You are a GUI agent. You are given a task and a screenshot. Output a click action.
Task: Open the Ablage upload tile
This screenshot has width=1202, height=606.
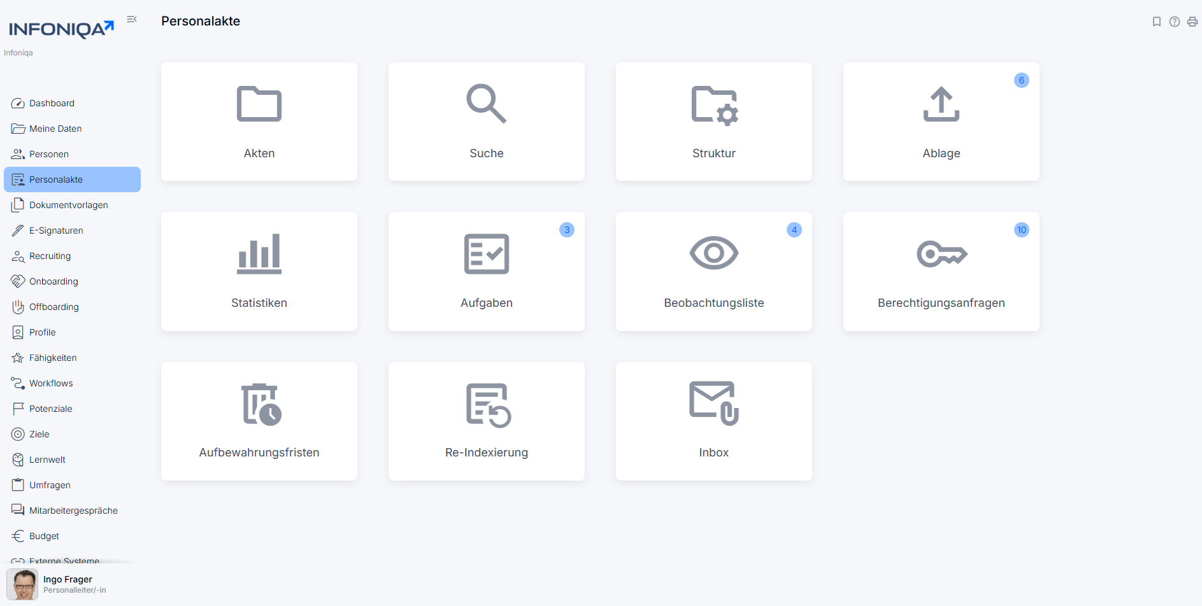tap(941, 122)
